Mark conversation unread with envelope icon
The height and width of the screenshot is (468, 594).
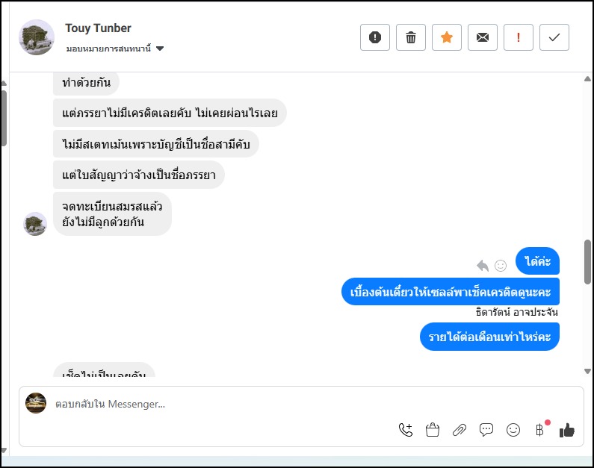pyautogui.click(x=483, y=37)
